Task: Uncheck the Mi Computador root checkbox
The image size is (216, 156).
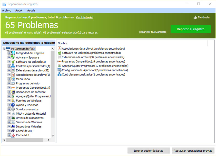Action: [4, 49]
